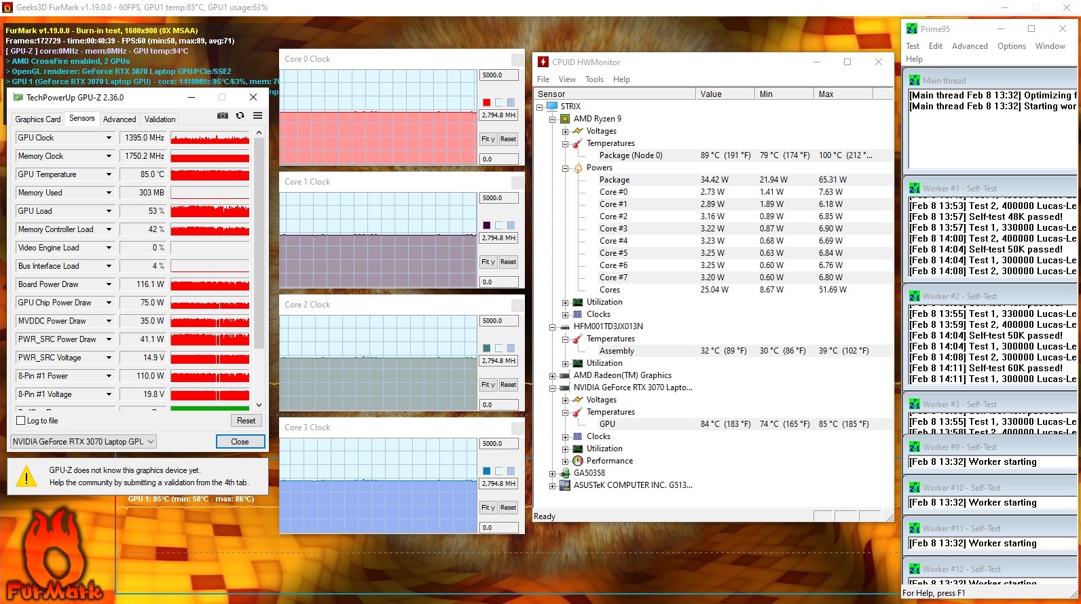Click the CPUID HWMonitor title bar icon
Image resolution: width=1081 pixels, height=604 pixels.
[x=543, y=62]
